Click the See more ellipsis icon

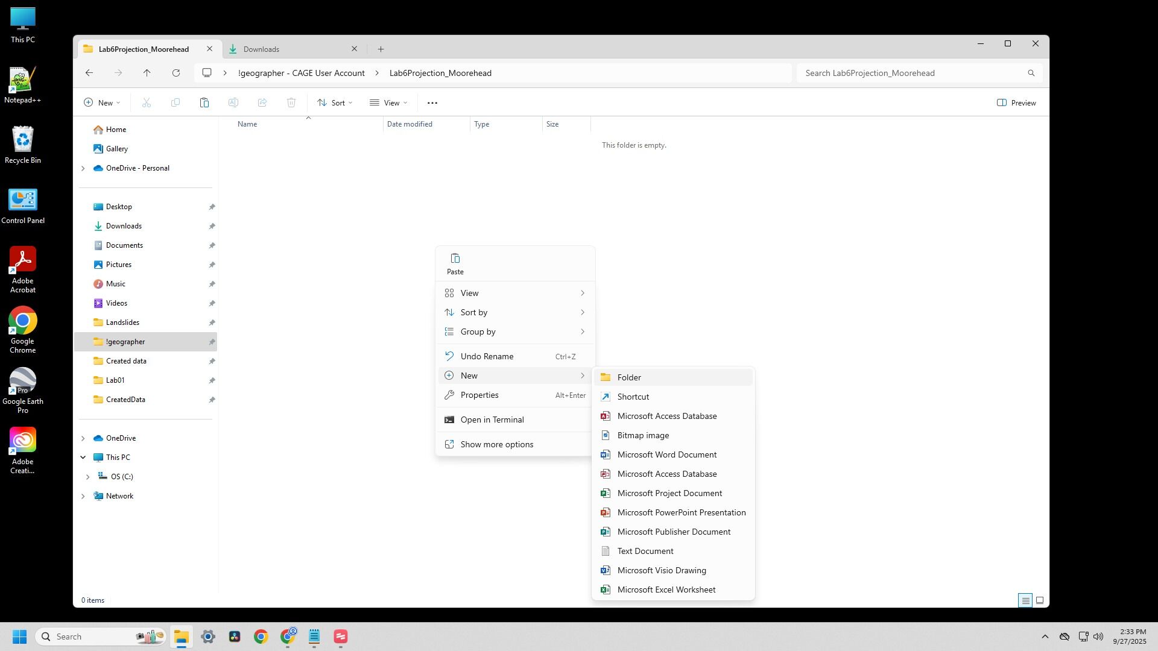432,103
